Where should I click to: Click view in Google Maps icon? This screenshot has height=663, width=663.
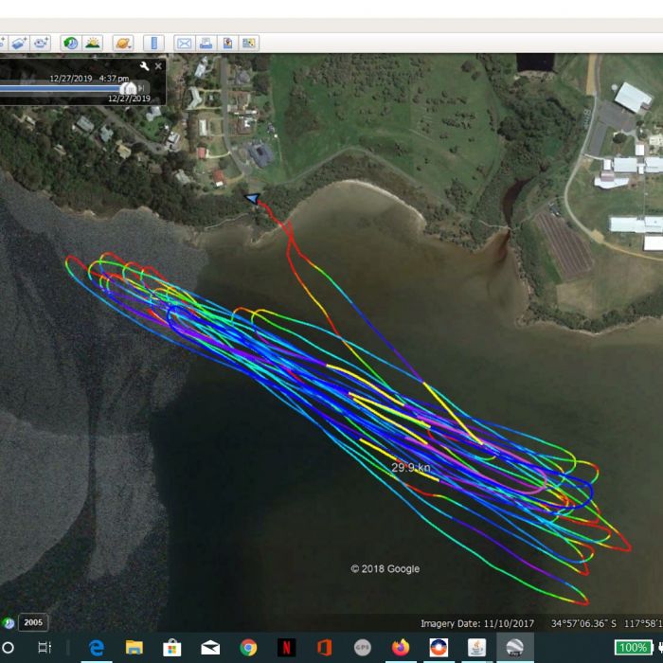248,43
